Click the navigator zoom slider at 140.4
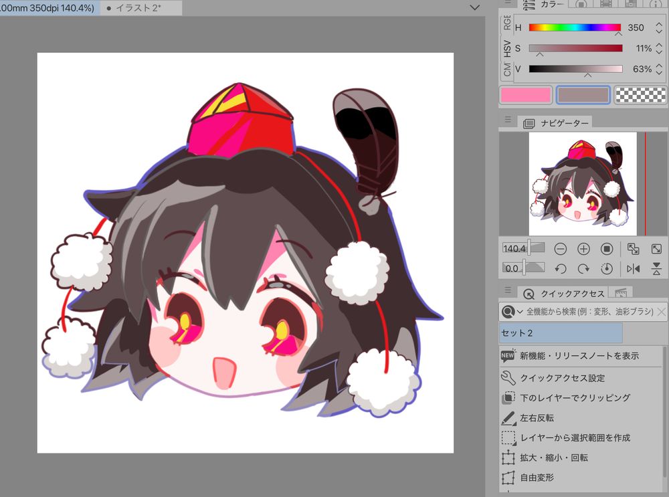The image size is (669, 497). (x=524, y=248)
